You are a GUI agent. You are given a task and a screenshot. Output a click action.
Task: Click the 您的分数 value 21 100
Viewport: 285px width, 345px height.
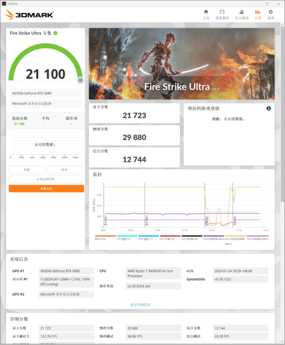[x=19, y=124]
